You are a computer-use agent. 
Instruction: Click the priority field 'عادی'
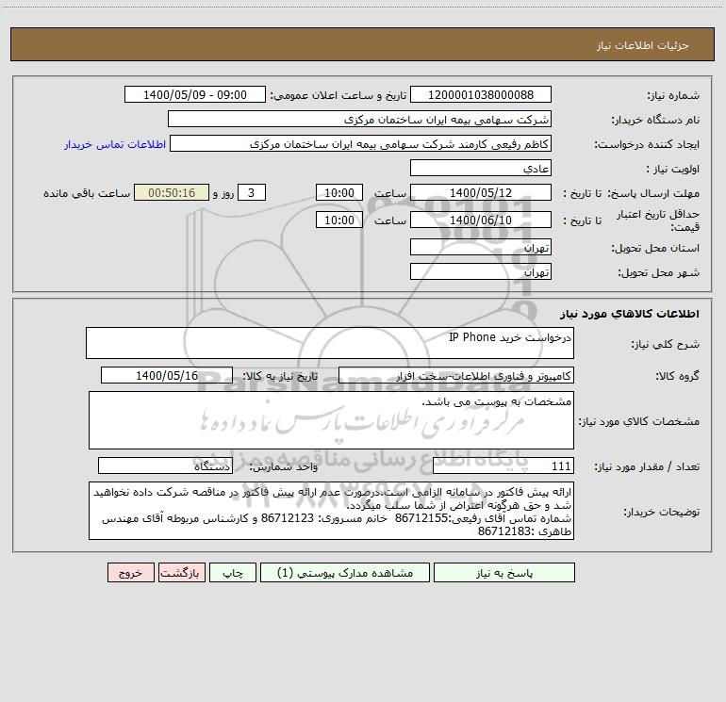tap(481, 168)
